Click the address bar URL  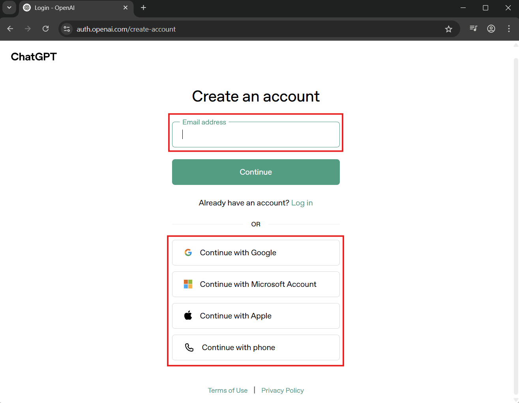(126, 29)
